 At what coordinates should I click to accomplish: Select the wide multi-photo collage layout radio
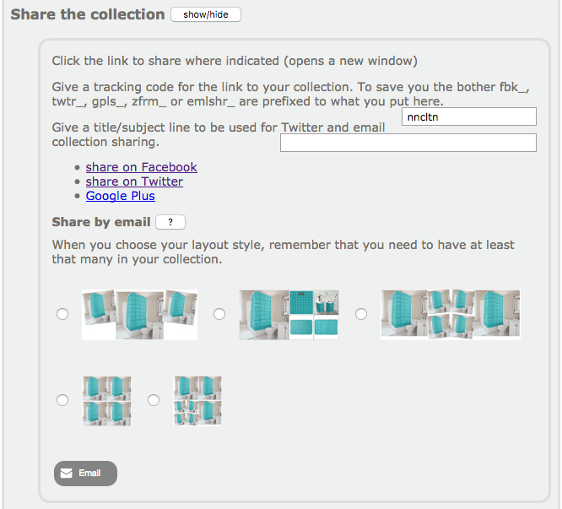361,314
